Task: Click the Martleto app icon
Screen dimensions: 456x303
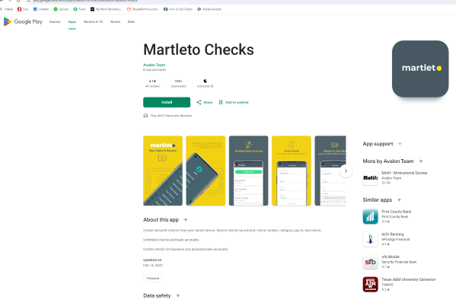Action: coord(420,69)
